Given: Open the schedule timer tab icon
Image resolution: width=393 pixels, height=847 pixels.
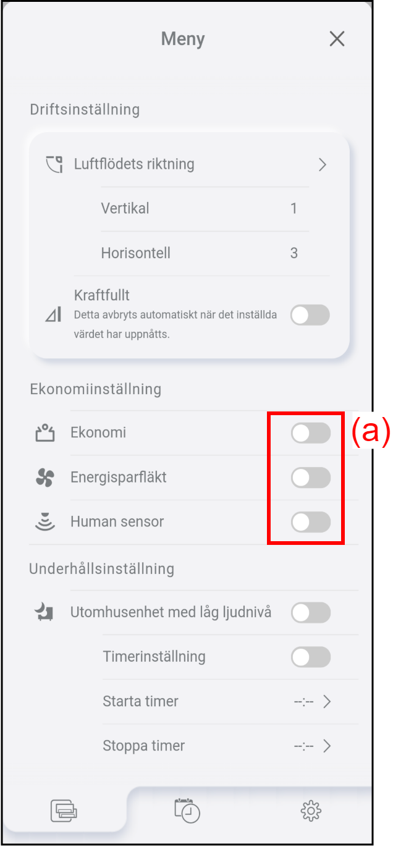Looking at the screenshot, I should click(187, 810).
